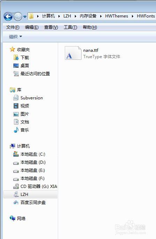Click the greyed Forward arrow button
Viewport: 156px width, 239px height.
[x=18, y=16]
